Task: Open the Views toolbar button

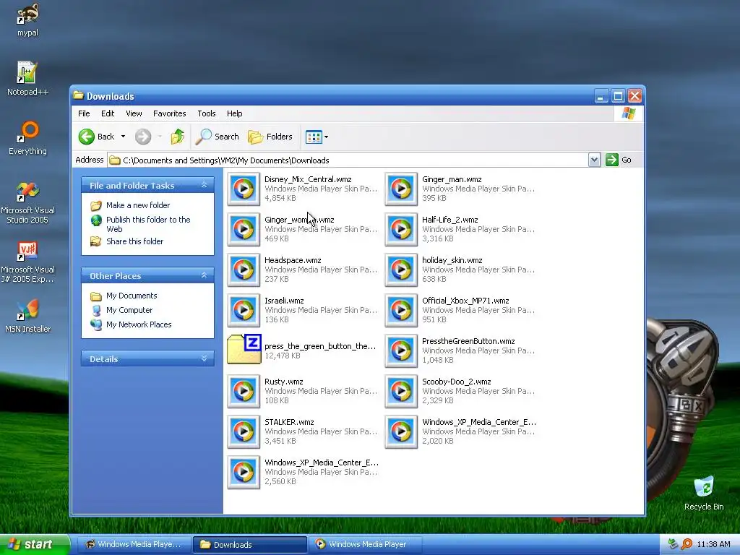Action: pos(314,137)
